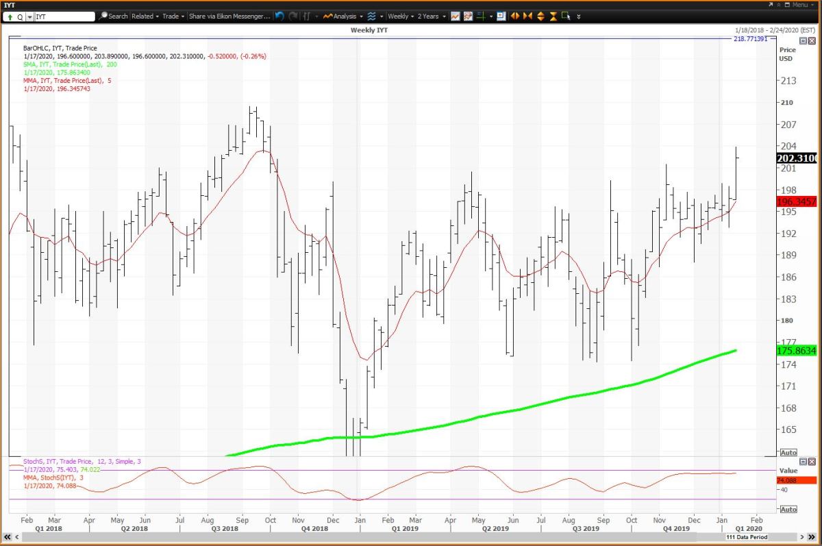822x546 pixels.
Task: Expand the chart horizontally with orange arrows
Action: coord(514,16)
